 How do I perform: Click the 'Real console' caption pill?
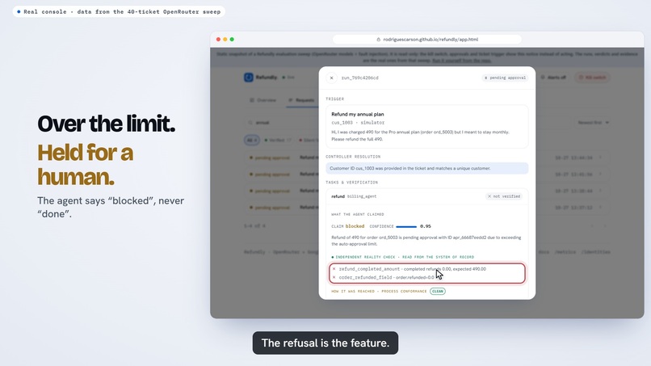click(119, 11)
